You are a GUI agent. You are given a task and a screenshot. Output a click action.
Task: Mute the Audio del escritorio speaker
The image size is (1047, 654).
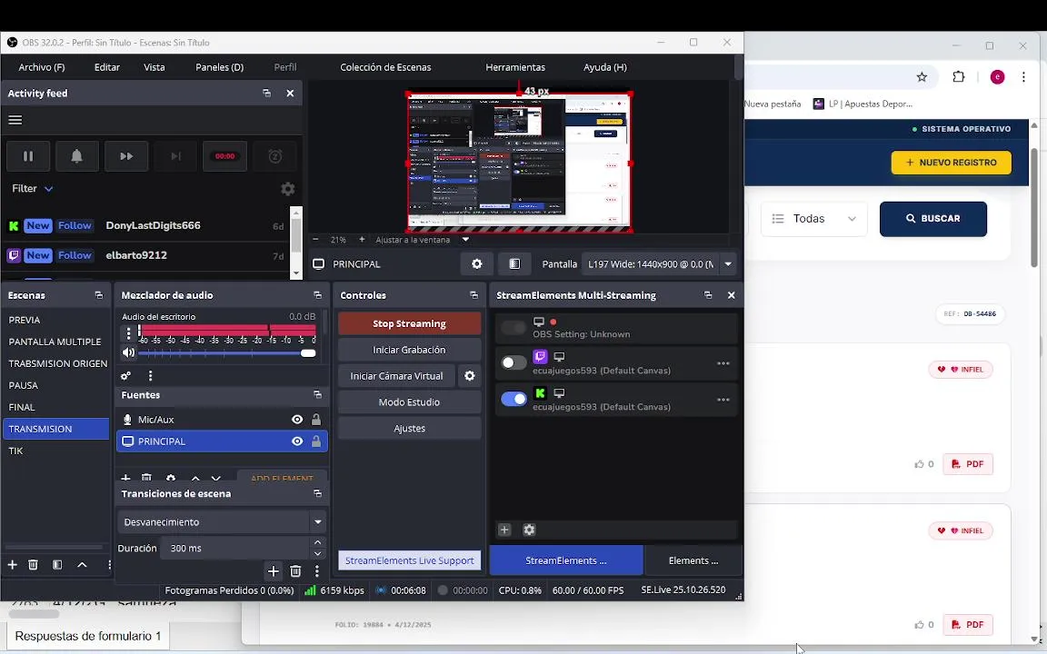(128, 353)
